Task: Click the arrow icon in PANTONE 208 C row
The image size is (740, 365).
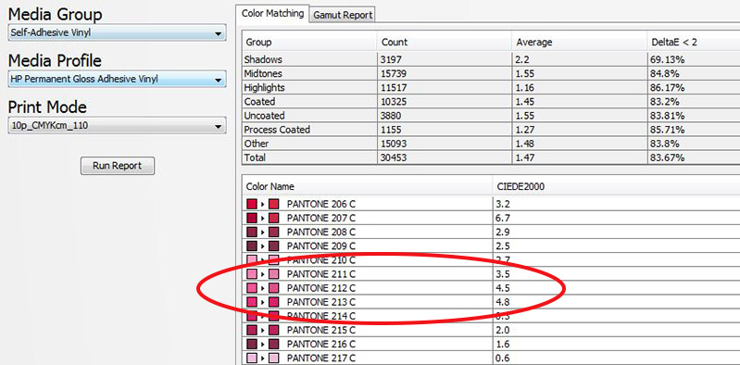Action: (263, 232)
